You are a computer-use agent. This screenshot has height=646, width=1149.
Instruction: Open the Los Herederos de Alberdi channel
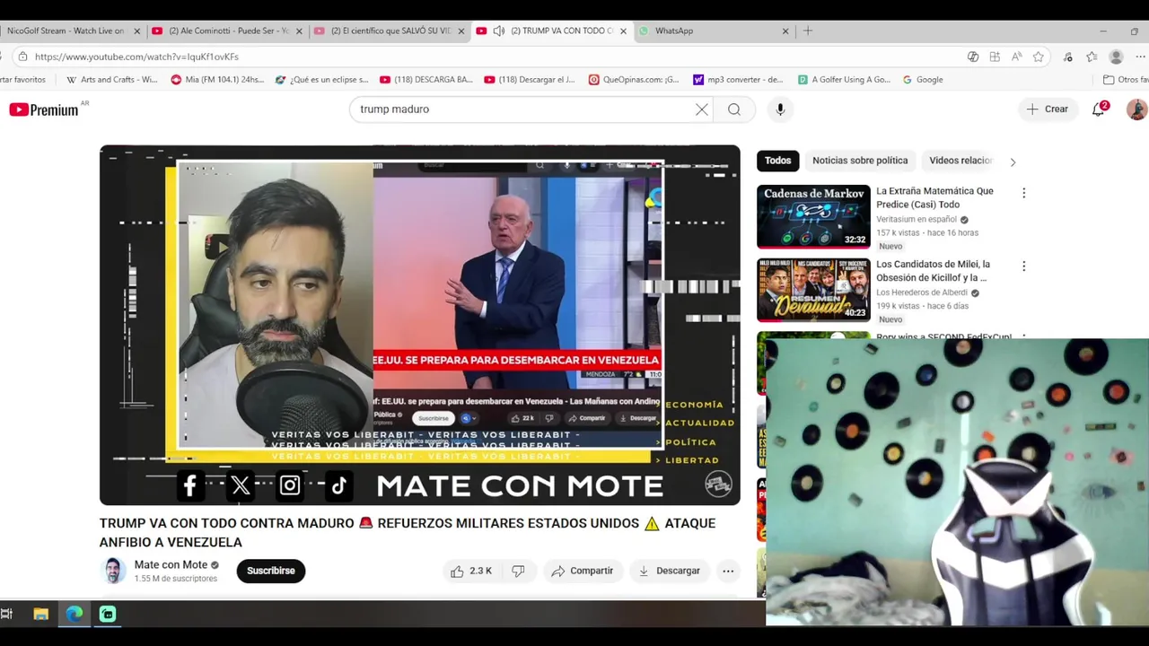[x=922, y=292]
